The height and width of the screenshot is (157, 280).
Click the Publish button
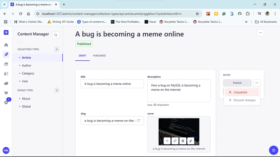[x=237, y=83]
